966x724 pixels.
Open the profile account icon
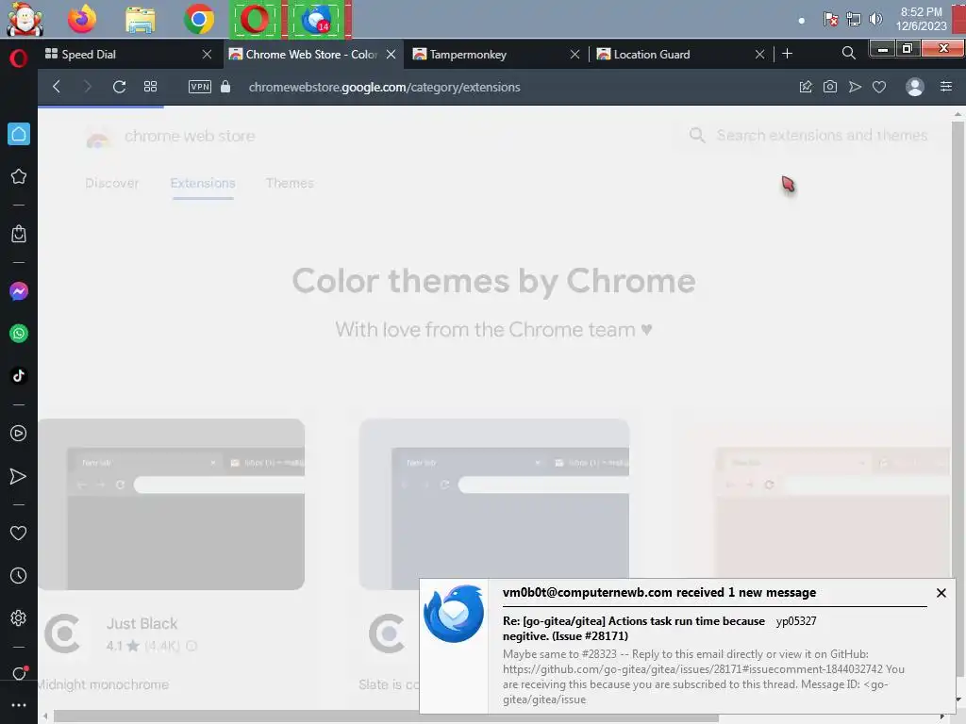(915, 87)
